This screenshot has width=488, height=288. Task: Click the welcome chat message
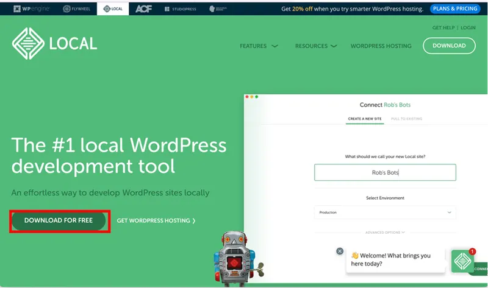pos(395,259)
